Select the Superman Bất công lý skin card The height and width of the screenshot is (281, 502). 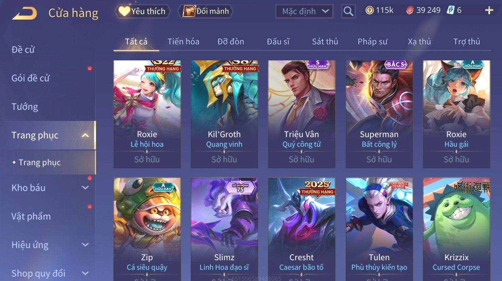click(x=379, y=114)
